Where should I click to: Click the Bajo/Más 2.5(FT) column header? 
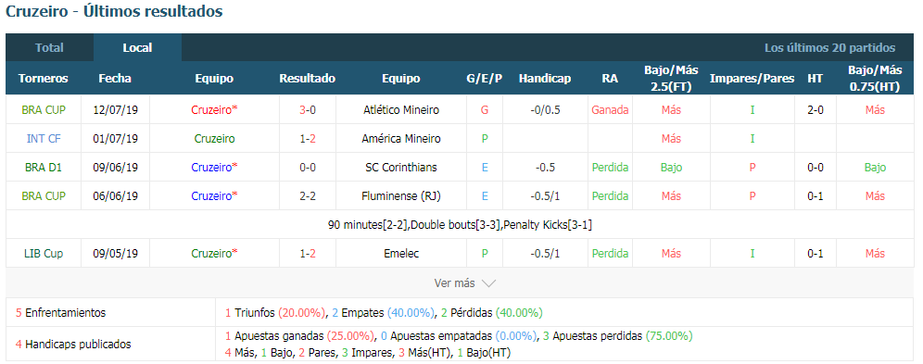[671, 78]
